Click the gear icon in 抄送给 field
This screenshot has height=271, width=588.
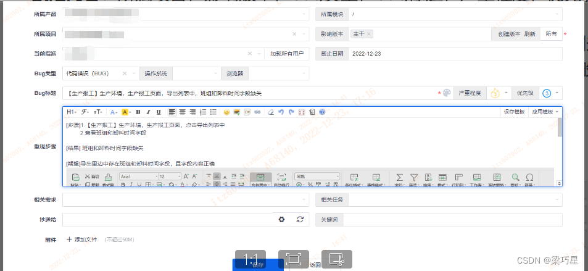[x=281, y=220]
